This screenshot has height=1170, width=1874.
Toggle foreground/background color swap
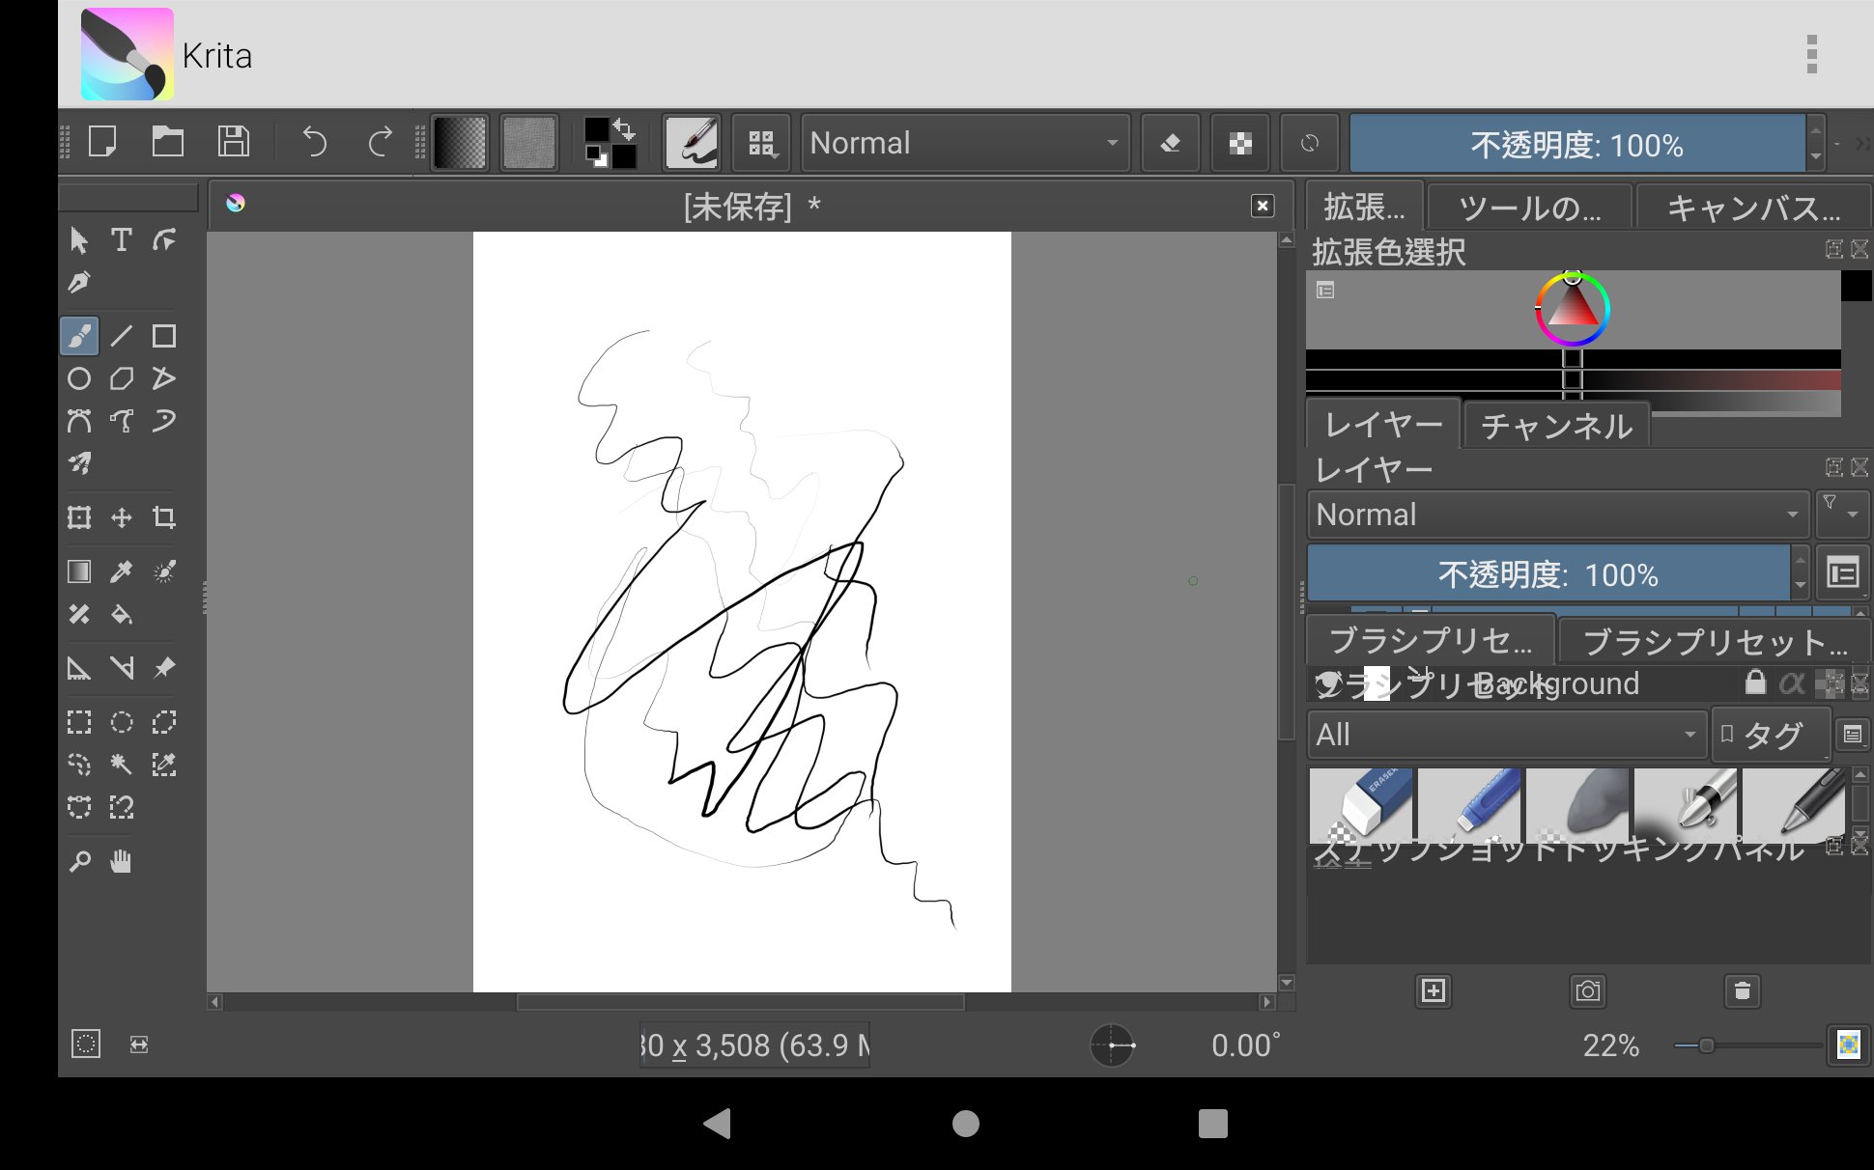coord(624,128)
